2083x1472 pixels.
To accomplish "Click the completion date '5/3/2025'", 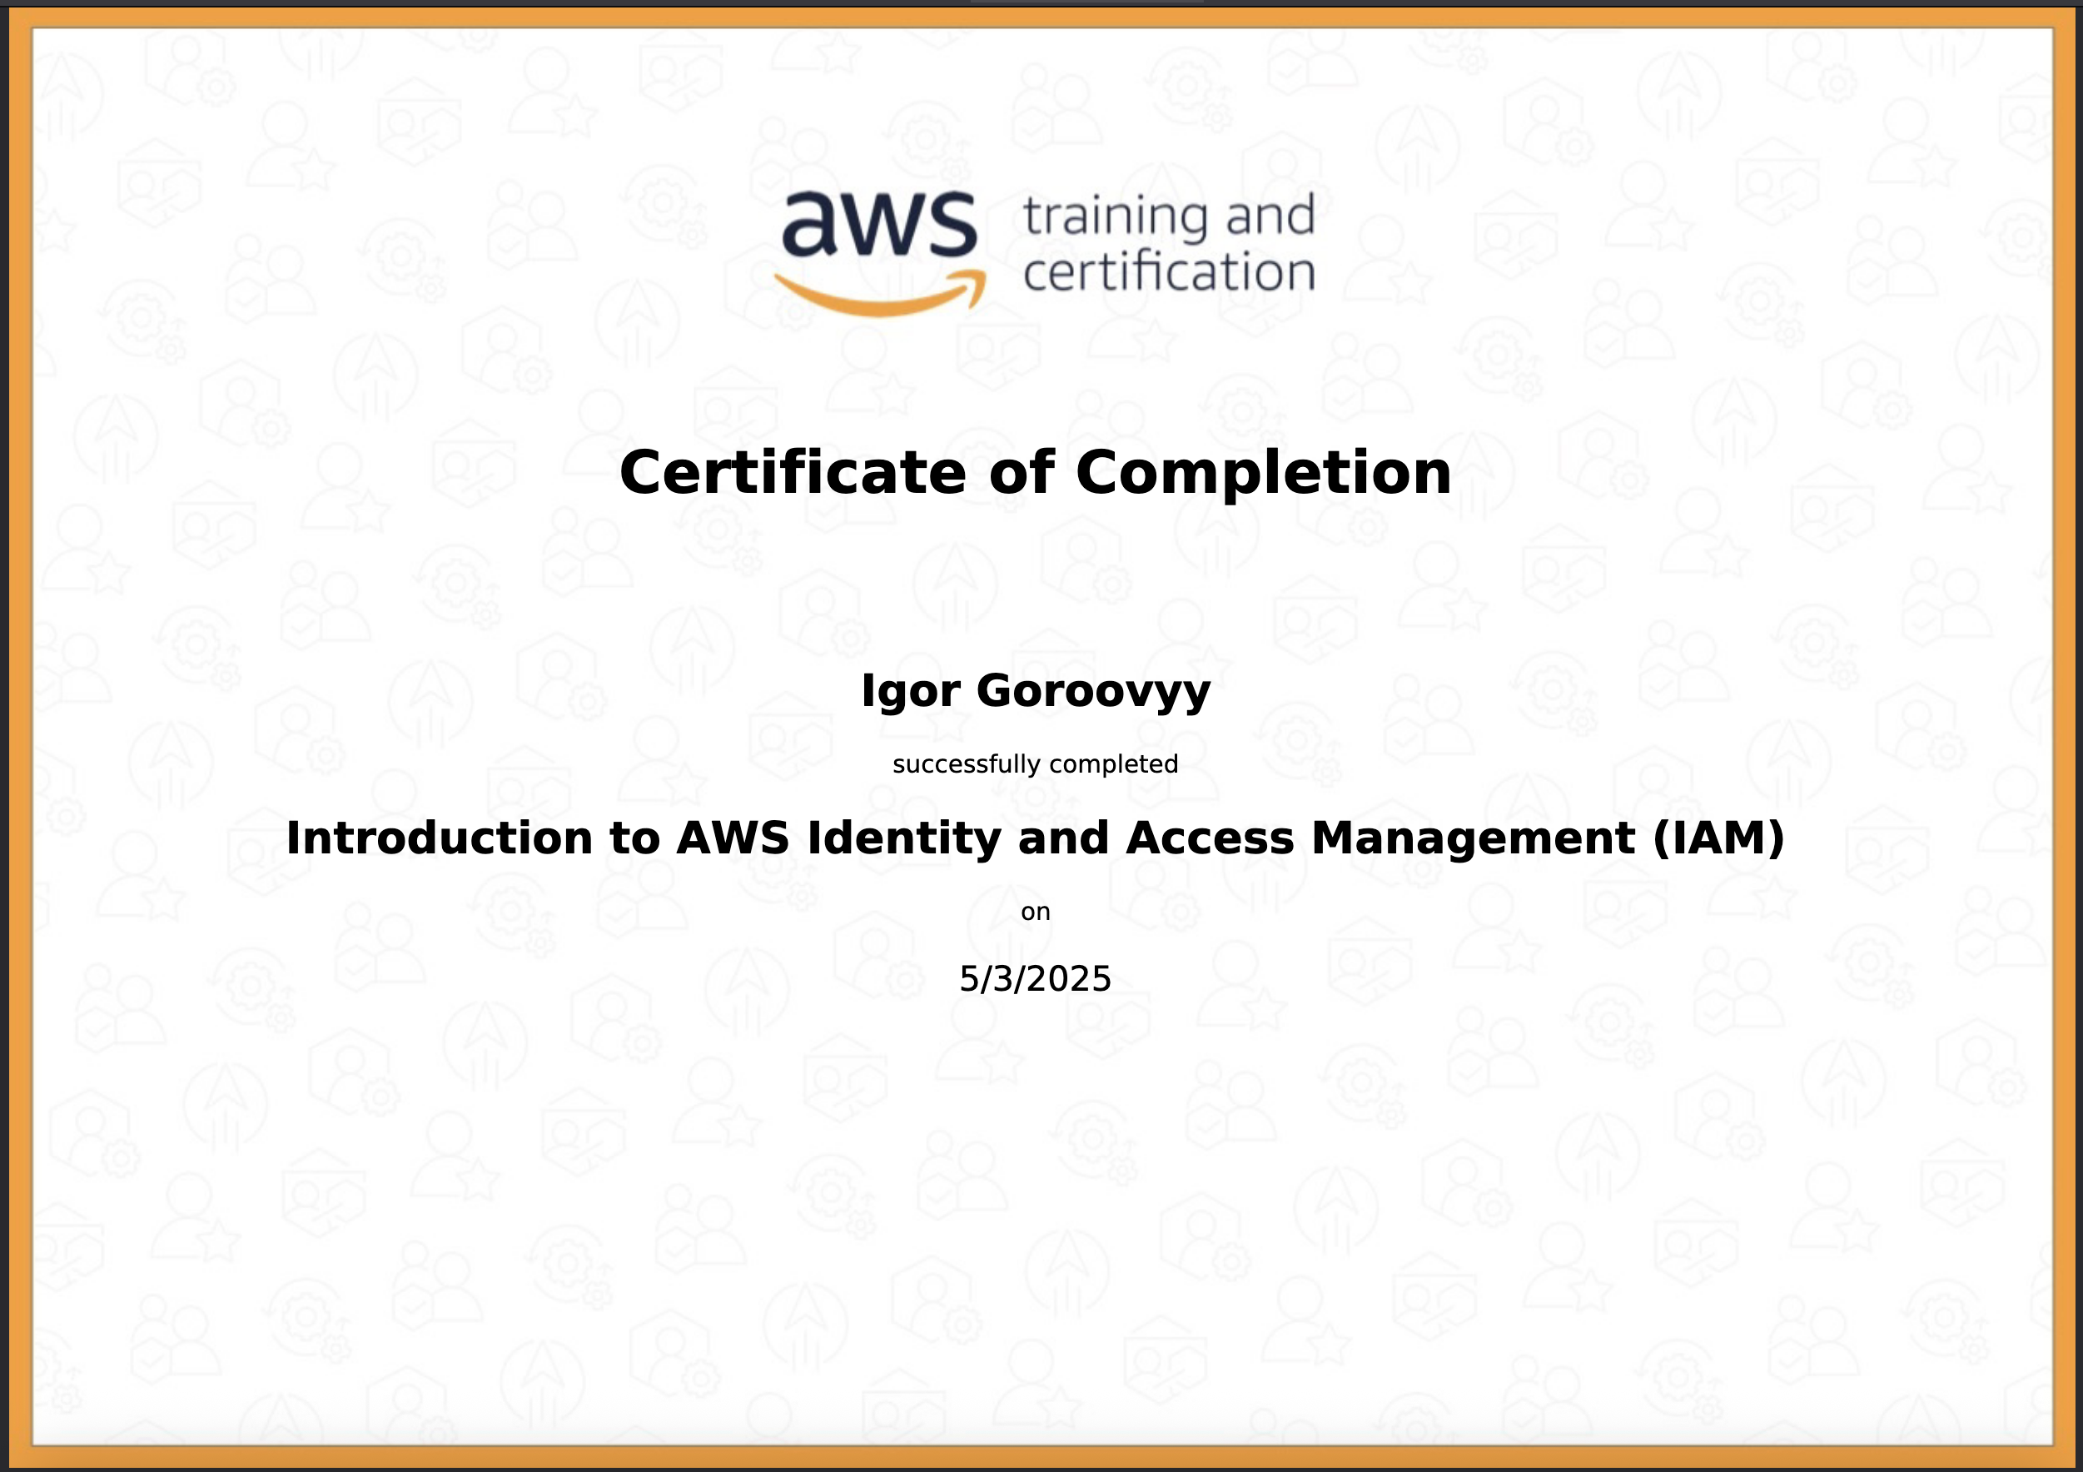I will pos(1035,978).
